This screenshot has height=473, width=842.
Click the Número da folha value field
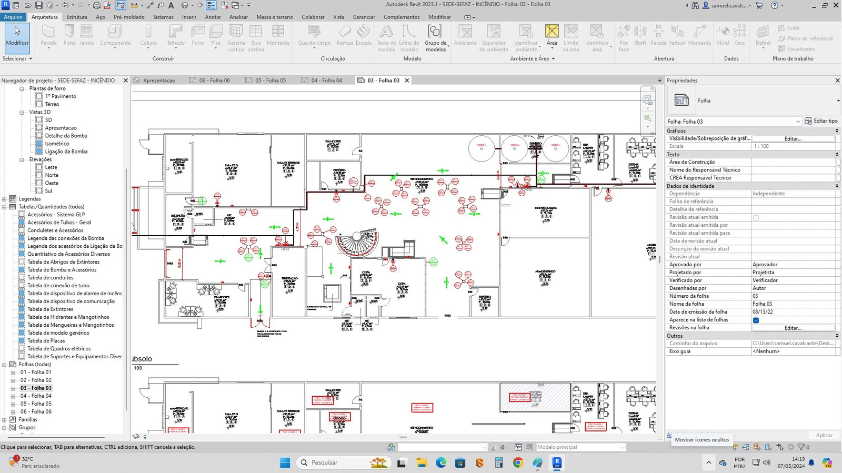point(793,296)
